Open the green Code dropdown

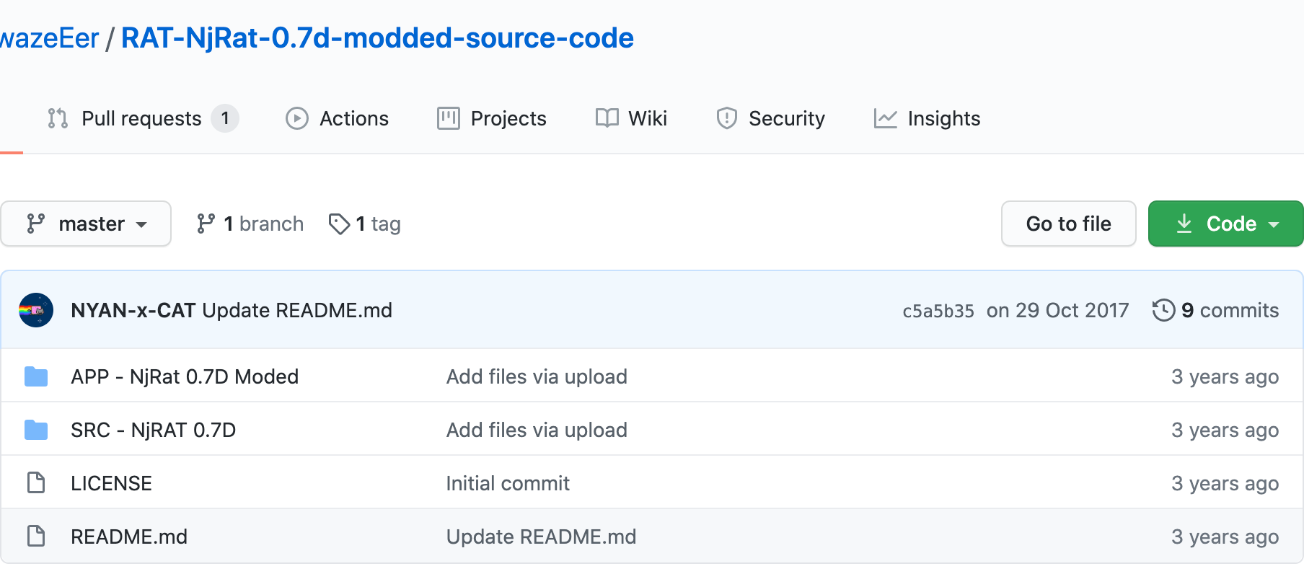pyautogui.click(x=1226, y=224)
